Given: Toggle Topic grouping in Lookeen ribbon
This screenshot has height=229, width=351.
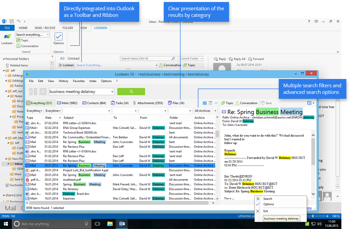Looking at the screenshot, I should coord(23,40).
